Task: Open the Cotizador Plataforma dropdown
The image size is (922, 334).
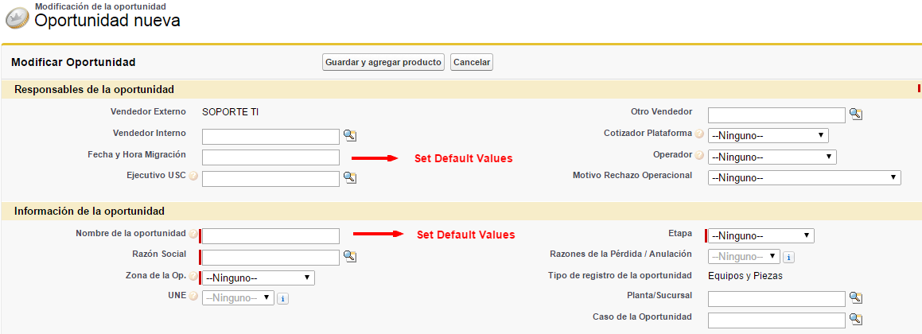Action: pos(768,136)
